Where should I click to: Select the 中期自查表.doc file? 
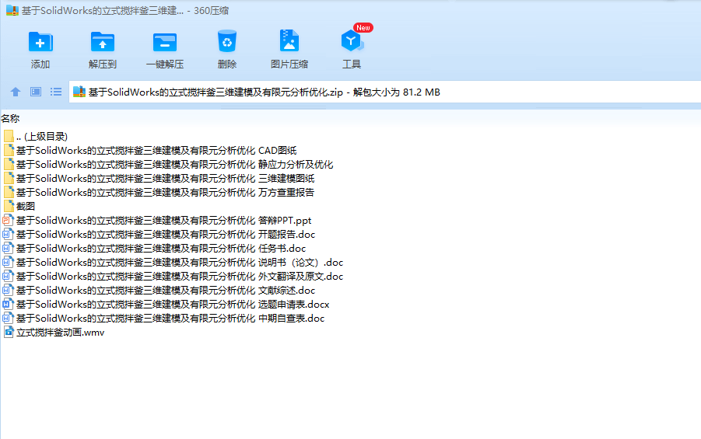(164, 319)
